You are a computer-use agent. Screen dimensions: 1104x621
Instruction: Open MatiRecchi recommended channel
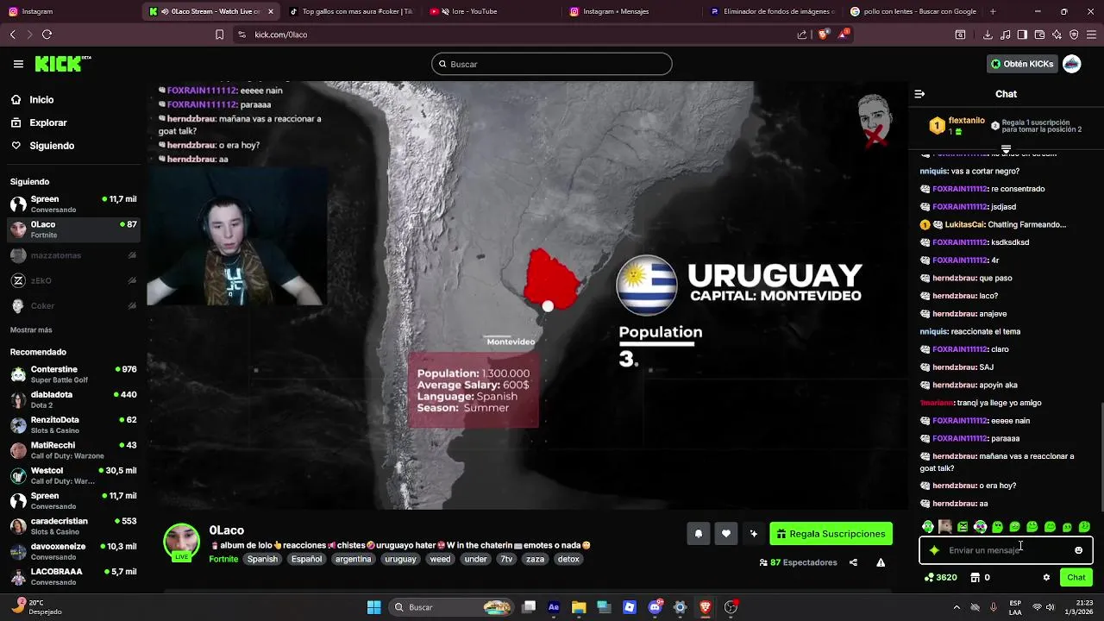73,450
